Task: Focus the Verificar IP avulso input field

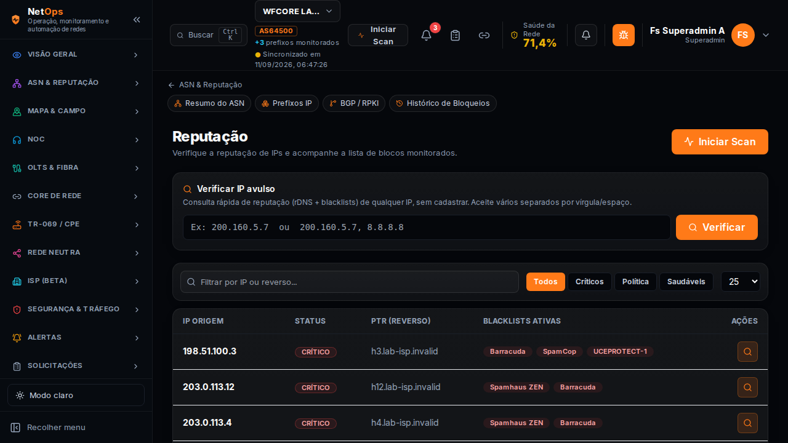Action: click(427, 227)
